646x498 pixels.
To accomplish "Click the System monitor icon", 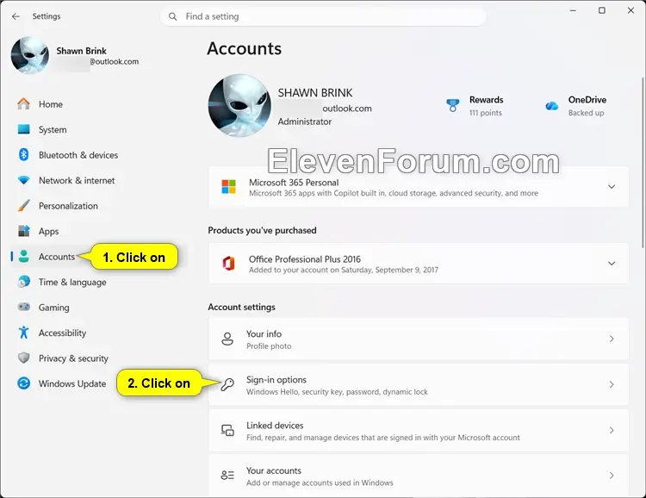I will click(24, 129).
